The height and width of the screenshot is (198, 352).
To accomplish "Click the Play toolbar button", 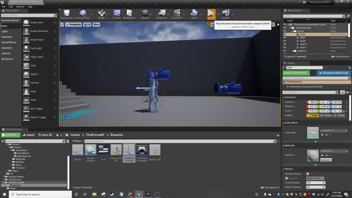I will (211, 14).
